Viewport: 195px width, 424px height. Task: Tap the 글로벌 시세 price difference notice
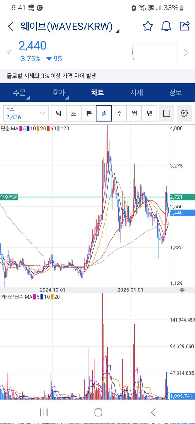[51, 76]
